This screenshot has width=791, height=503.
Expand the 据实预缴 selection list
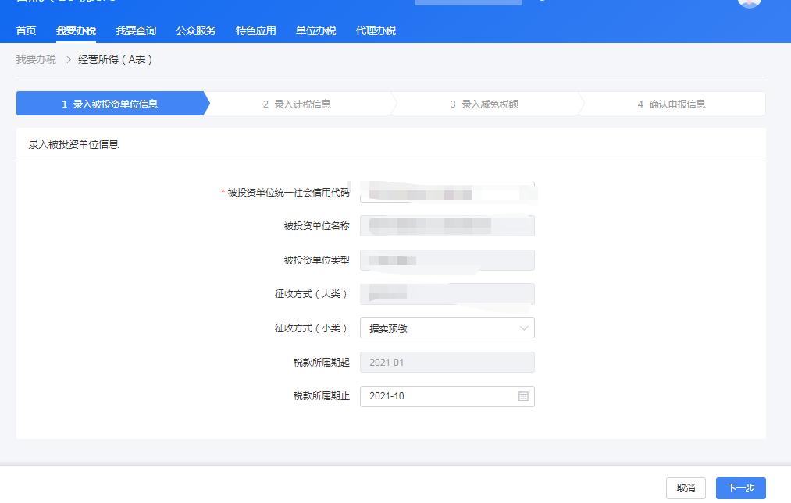click(446, 328)
